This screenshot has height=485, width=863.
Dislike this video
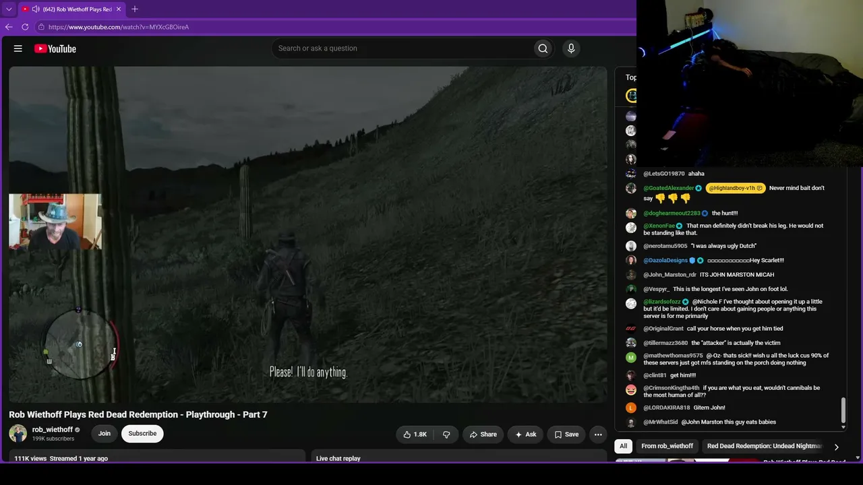(x=446, y=434)
